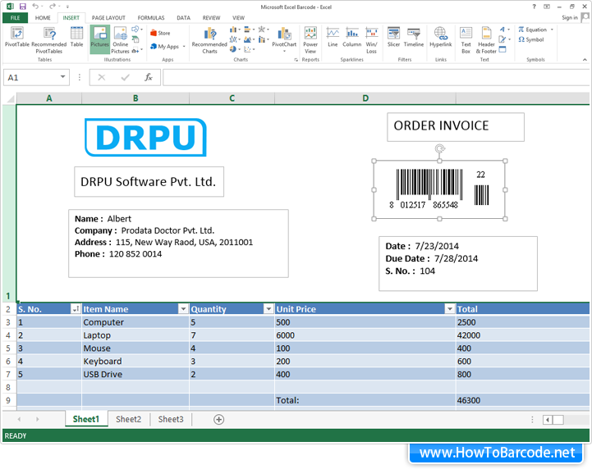Expand the PivotChart dropdown arrow
Image resolution: width=592 pixels, height=469 pixels.
click(x=284, y=51)
